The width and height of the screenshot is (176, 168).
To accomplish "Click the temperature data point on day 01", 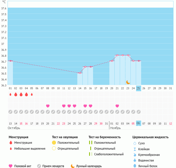I will (10, 61).
